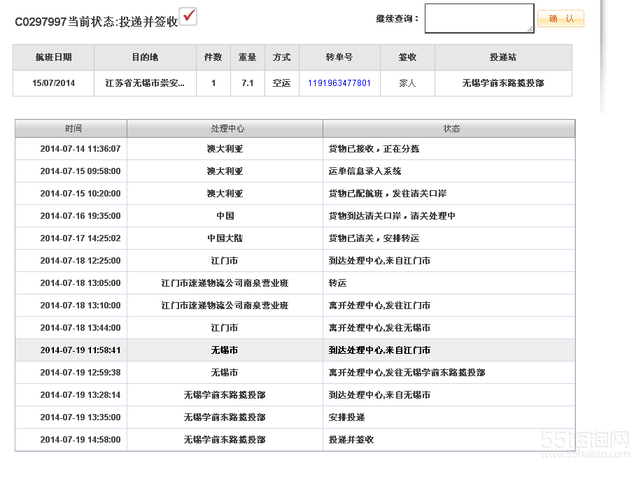Select the 空运 shipping method cell
Viewport: 634px width, 479px height.
(282, 83)
